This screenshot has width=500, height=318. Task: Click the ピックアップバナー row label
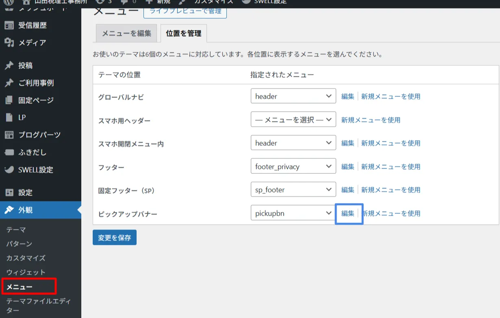click(x=128, y=214)
